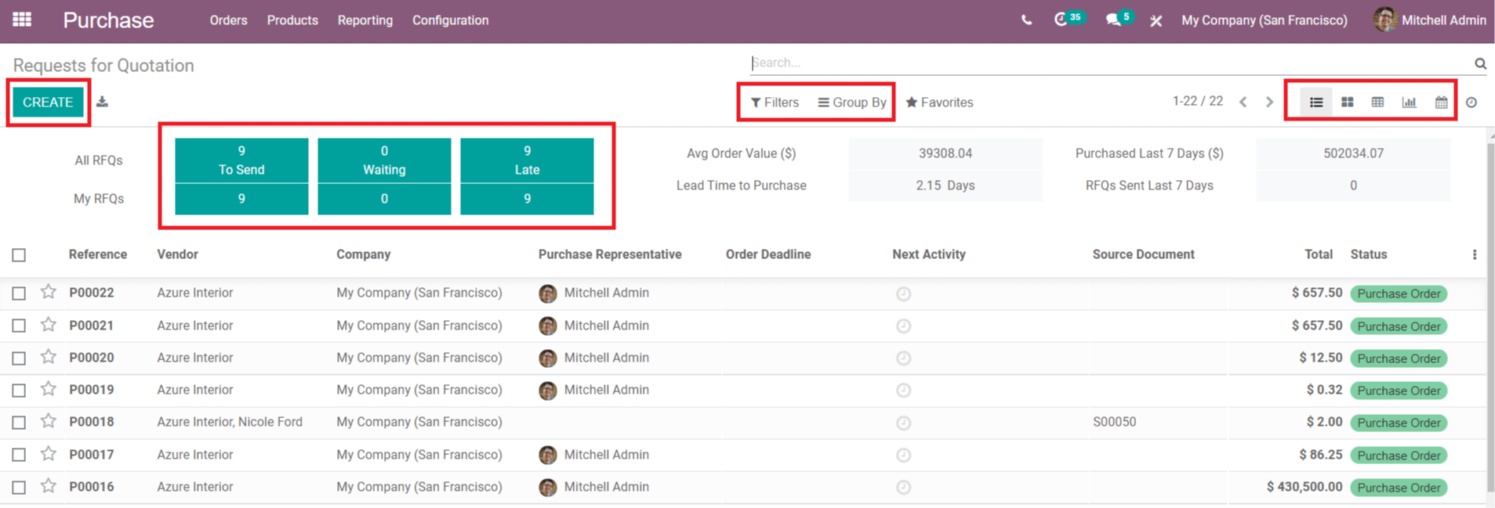Screen dimensions: 1495x508
Task: Go to previous page arrow
Action: [1243, 103]
